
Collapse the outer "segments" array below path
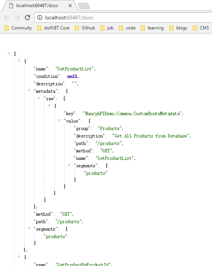point(29,229)
